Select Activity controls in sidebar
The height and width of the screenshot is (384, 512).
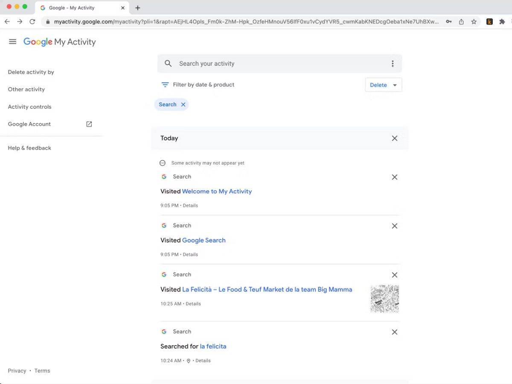pyautogui.click(x=29, y=107)
